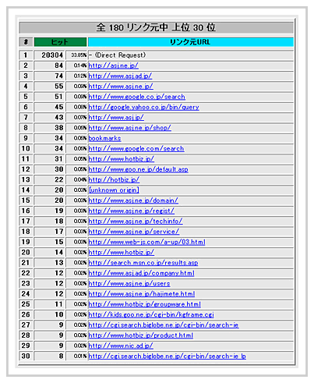314x383 pixels.
Task: Select the hit count 74
Action: [59, 76]
